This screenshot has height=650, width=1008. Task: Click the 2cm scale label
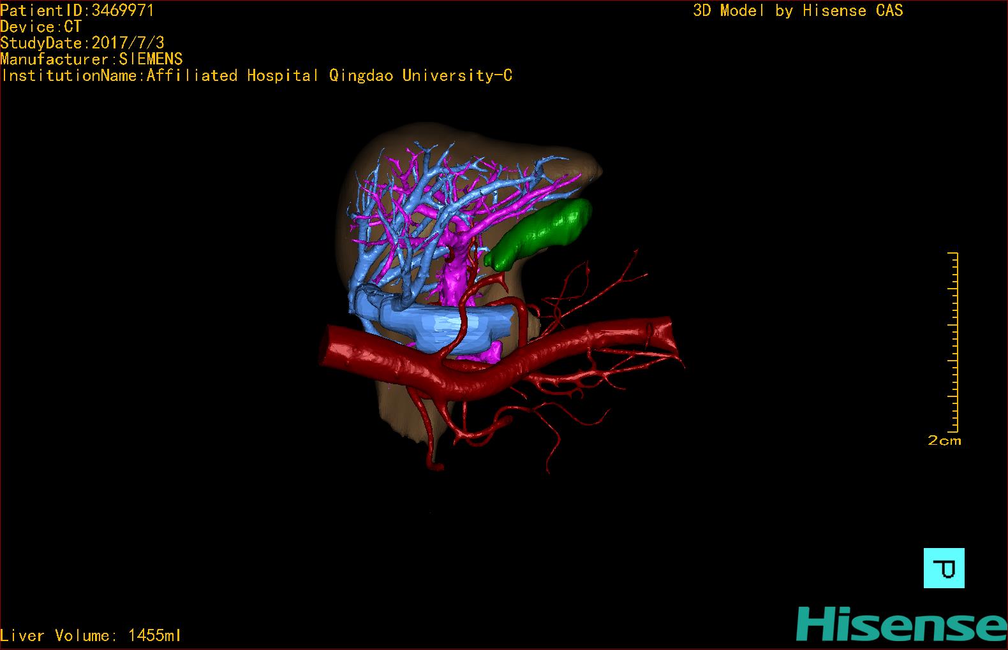[x=944, y=440]
